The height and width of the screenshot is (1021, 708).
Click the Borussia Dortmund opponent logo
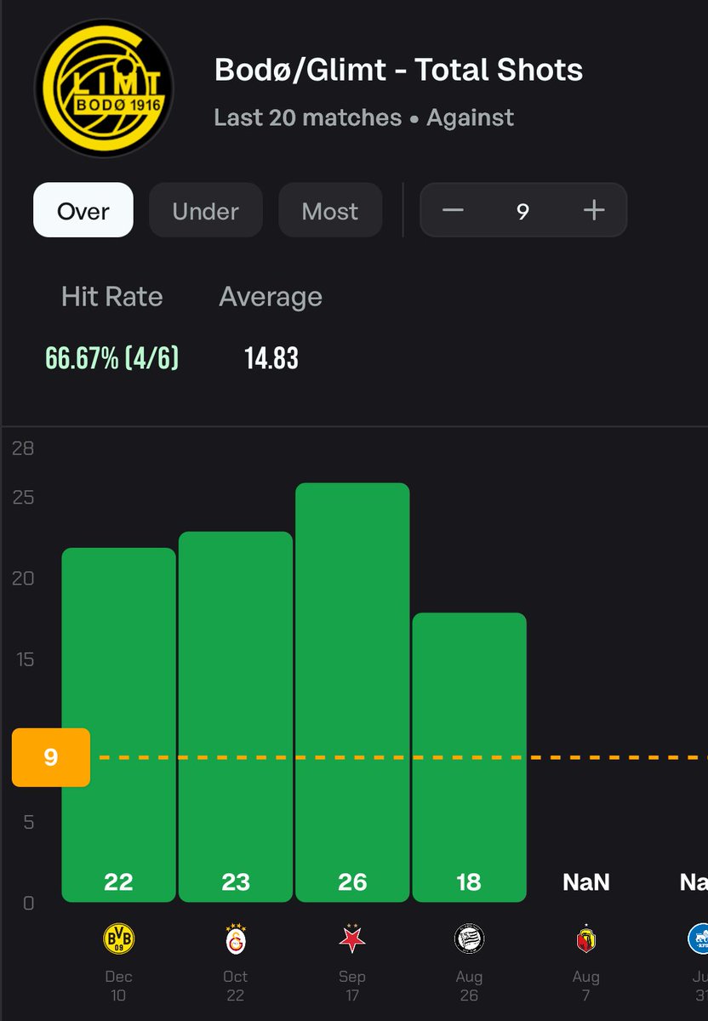click(118, 939)
